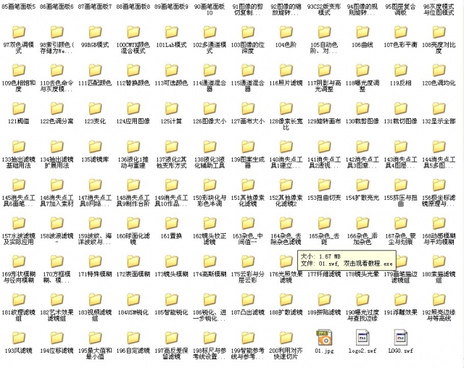Select folder 104色阶

point(286,32)
